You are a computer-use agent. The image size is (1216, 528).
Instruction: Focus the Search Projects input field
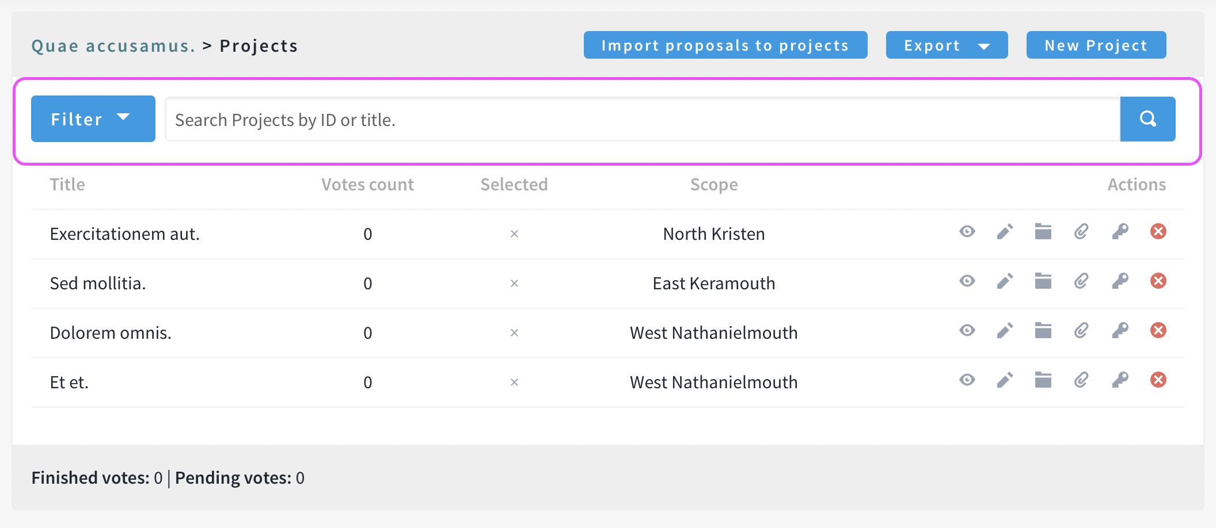point(642,120)
